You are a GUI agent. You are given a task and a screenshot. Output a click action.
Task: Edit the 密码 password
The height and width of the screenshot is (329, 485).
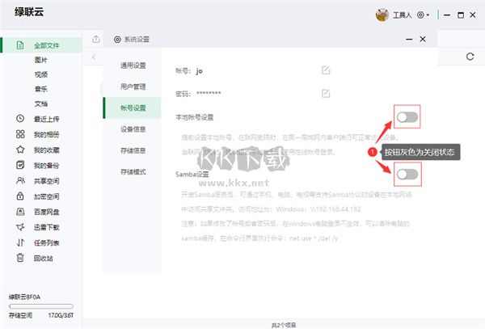point(326,94)
